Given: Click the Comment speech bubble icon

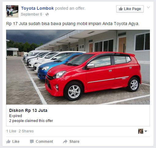Looking at the screenshot, I should coord(32,142).
